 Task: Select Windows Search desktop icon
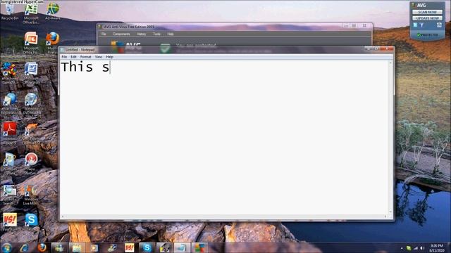pyautogui.click(x=9, y=195)
